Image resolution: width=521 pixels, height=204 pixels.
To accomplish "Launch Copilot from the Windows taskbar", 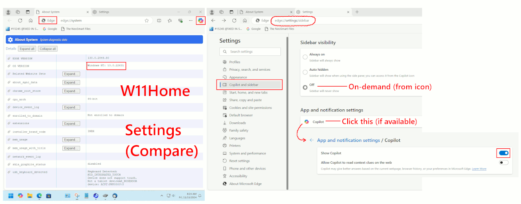I will pos(20,196).
